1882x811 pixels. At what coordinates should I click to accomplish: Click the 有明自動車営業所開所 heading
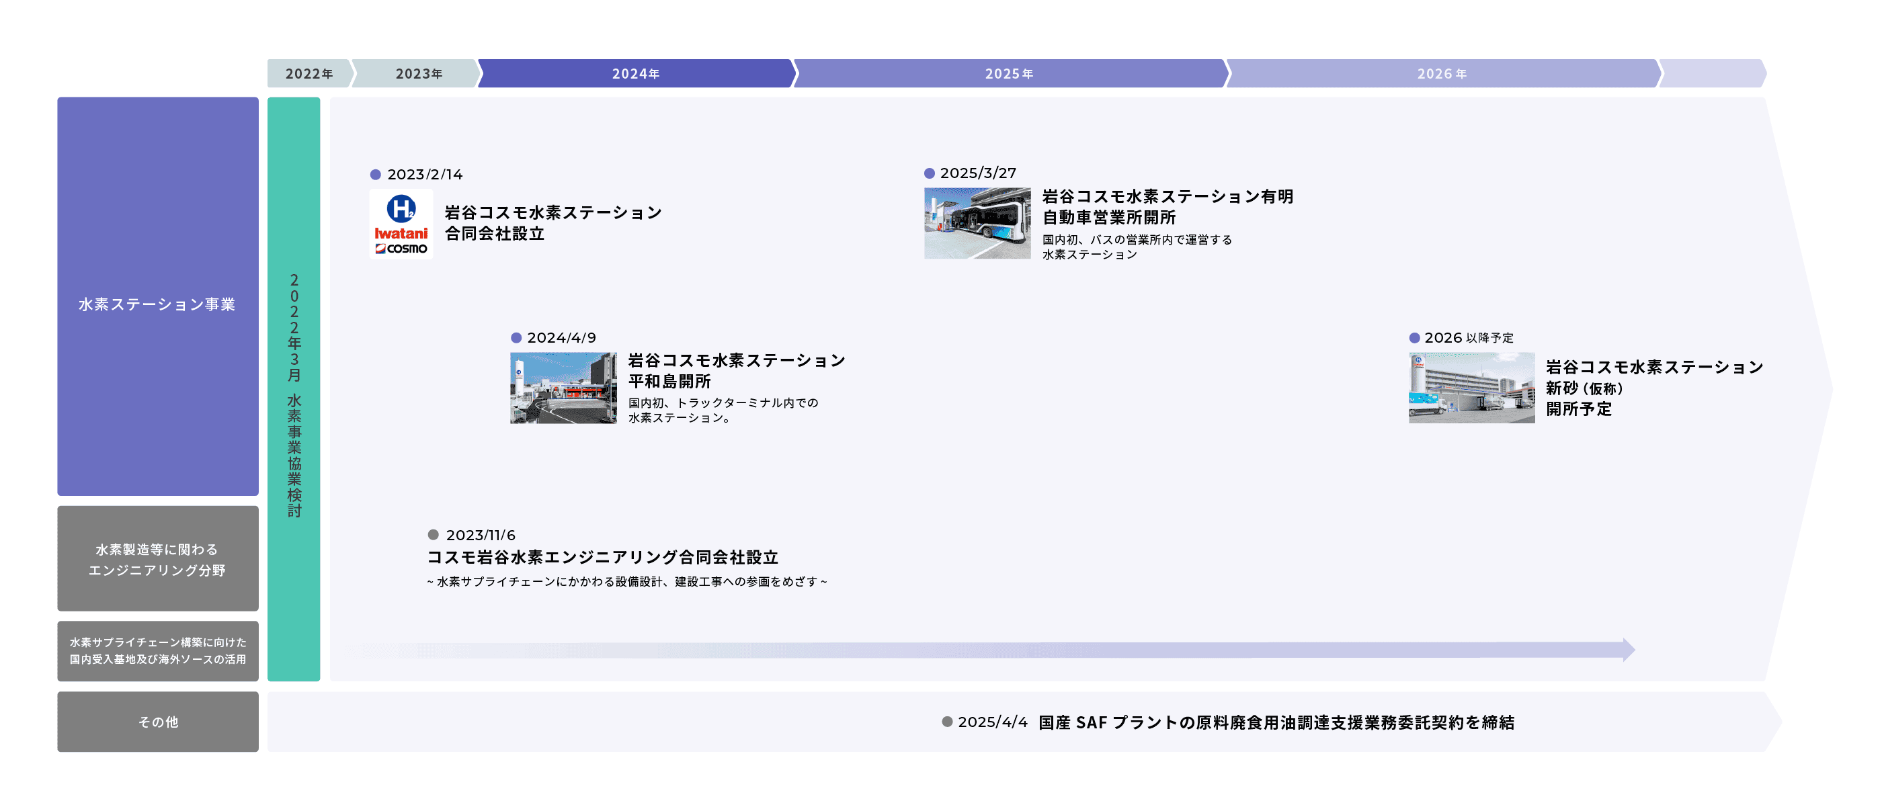pos(1168,207)
